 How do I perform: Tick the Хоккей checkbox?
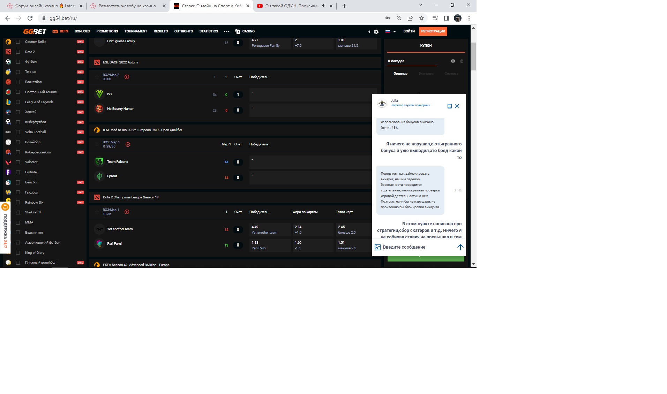coord(18,112)
